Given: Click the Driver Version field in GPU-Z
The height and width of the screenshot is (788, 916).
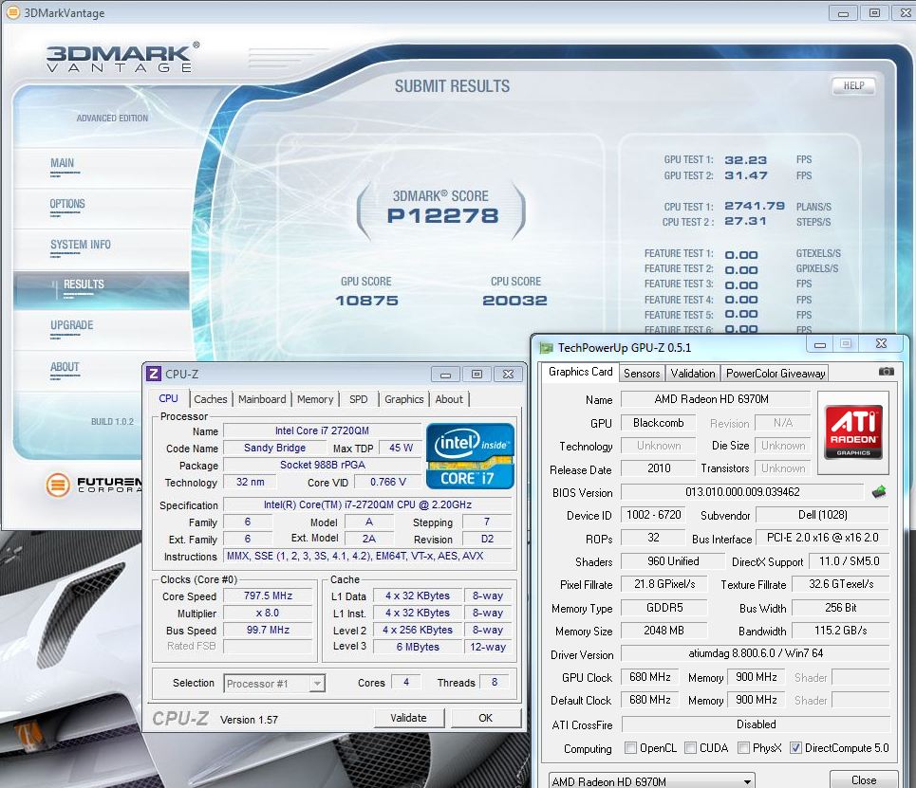Looking at the screenshot, I should click(755, 653).
